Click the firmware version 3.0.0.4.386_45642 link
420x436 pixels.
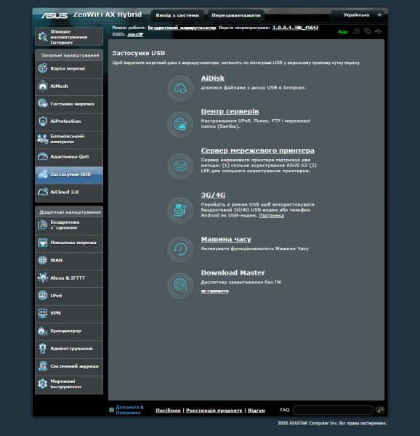296,28
